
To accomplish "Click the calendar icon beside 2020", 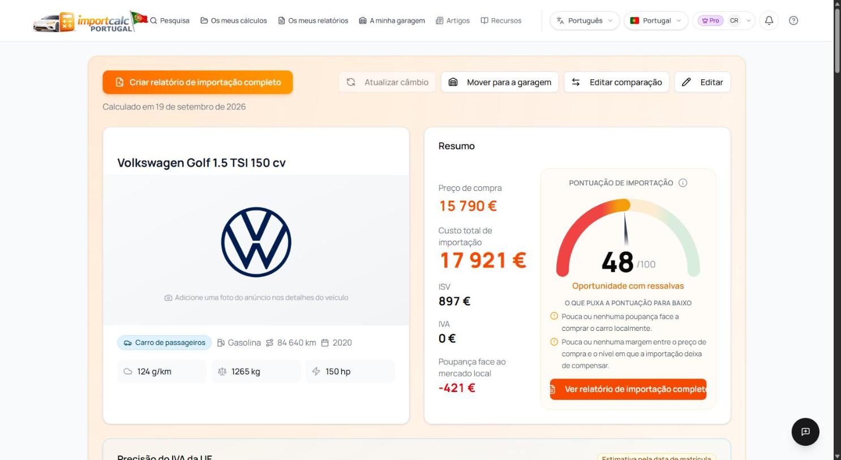I will (x=325, y=343).
